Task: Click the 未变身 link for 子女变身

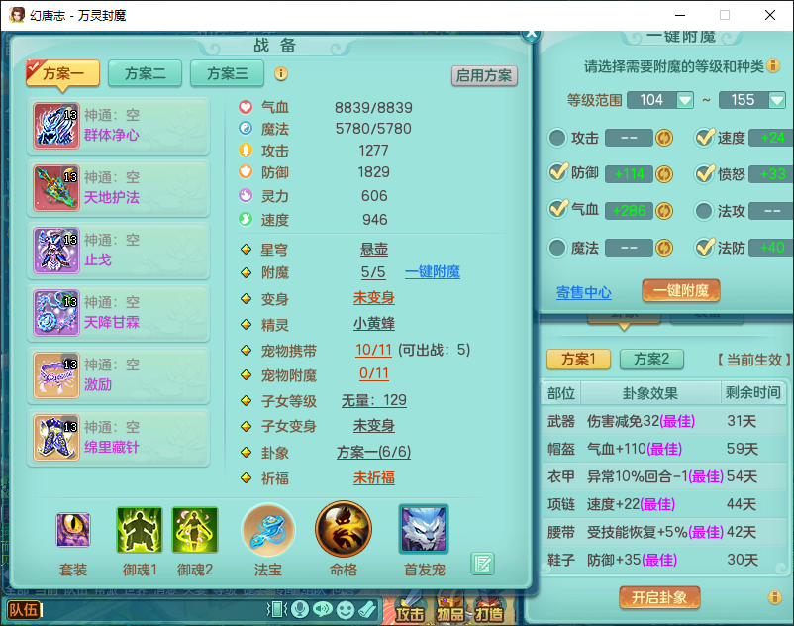Action: click(373, 426)
